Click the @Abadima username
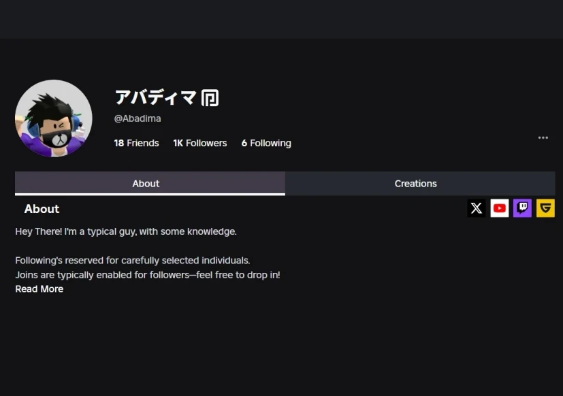563x396 pixels. coord(138,118)
